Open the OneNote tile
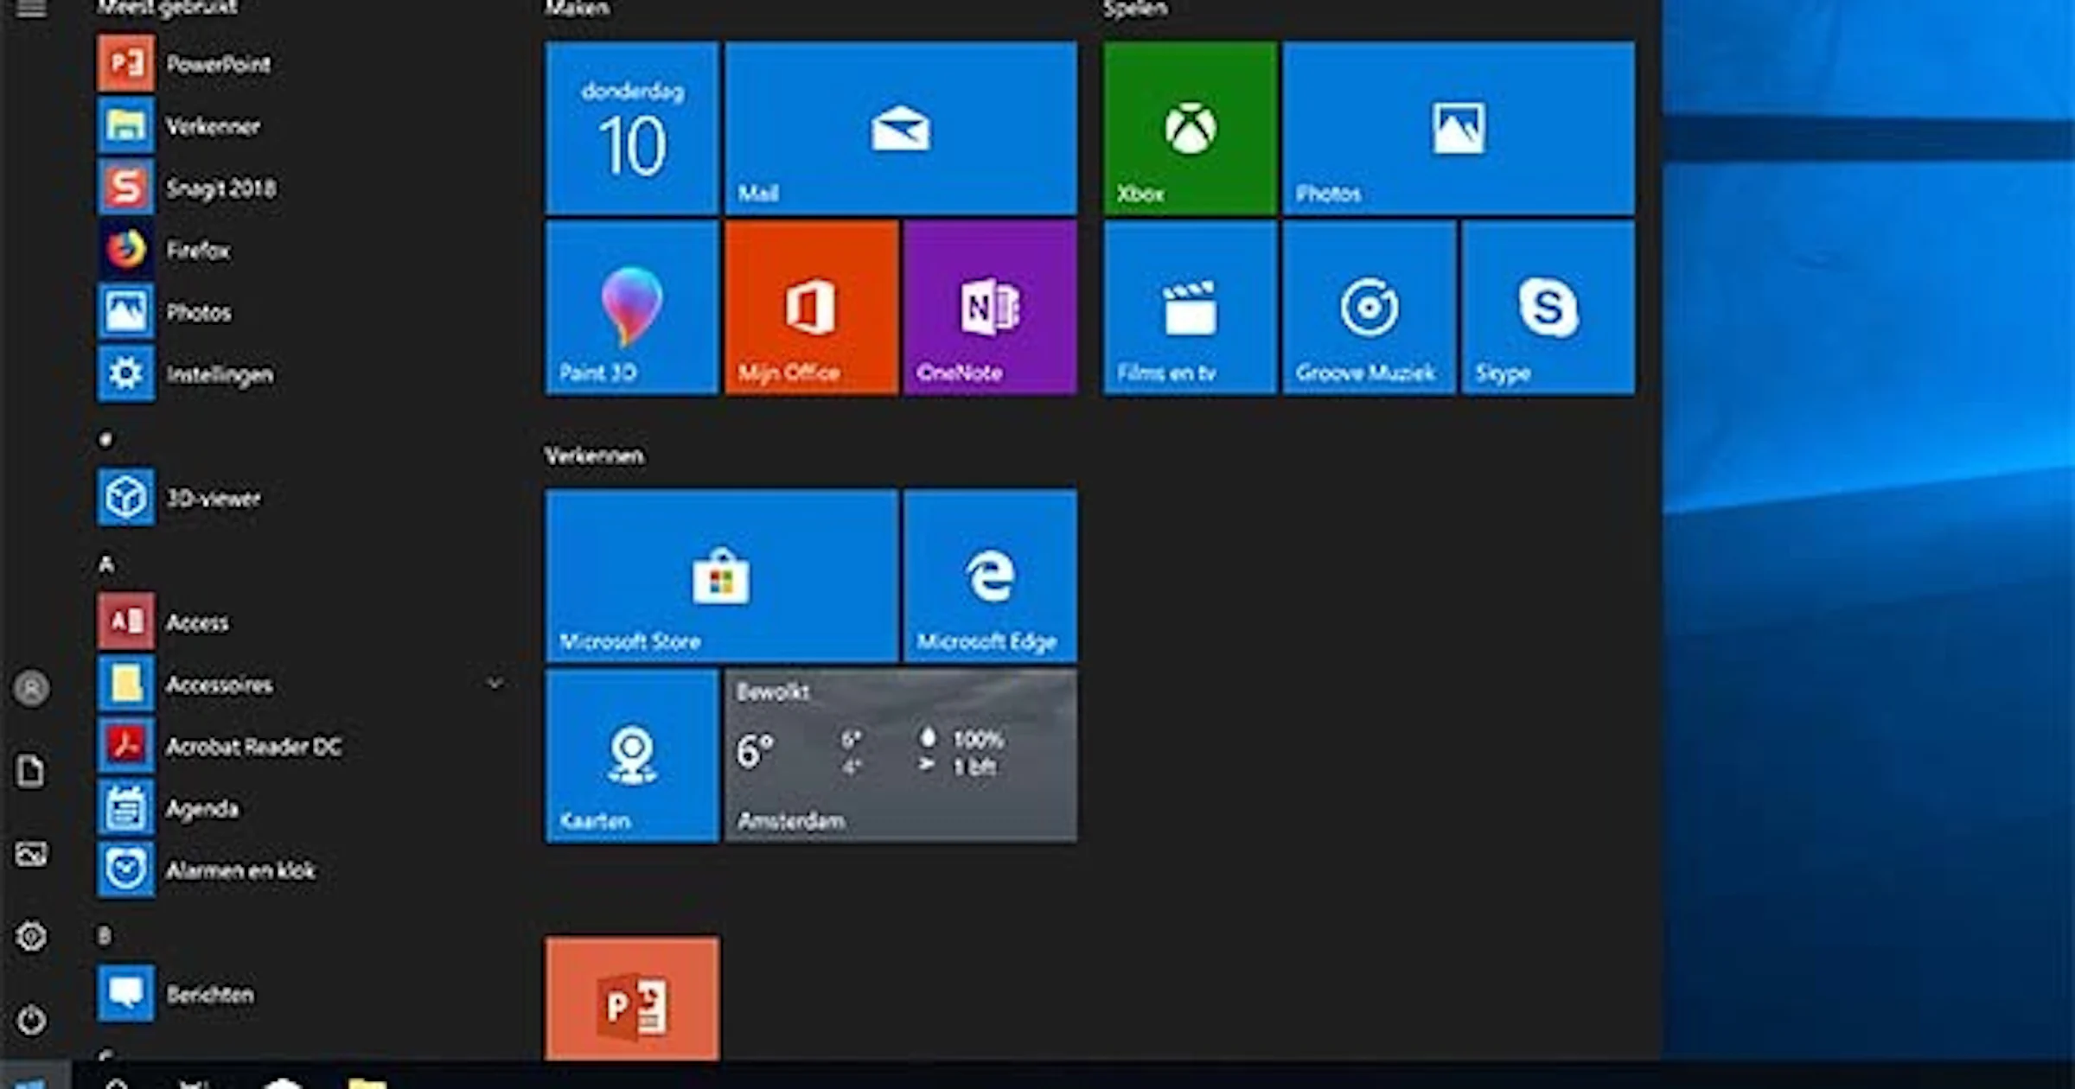This screenshot has width=2075, height=1089. [x=991, y=308]
